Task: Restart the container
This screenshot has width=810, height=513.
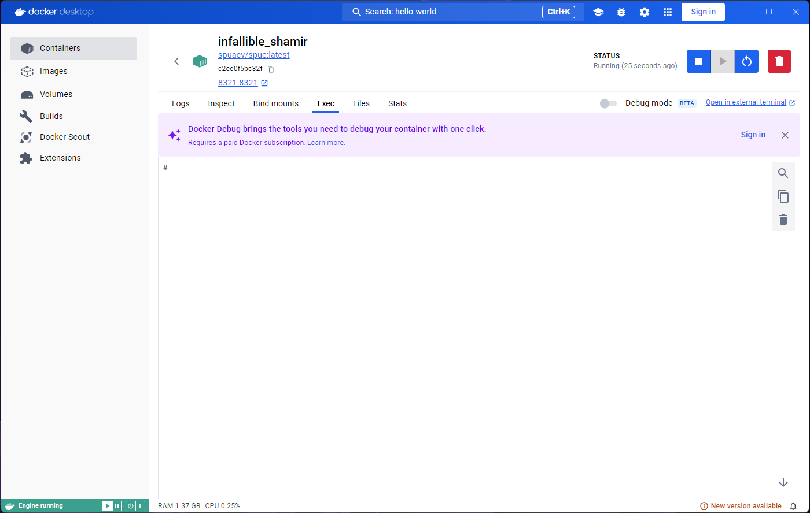Action: (747, 61)
